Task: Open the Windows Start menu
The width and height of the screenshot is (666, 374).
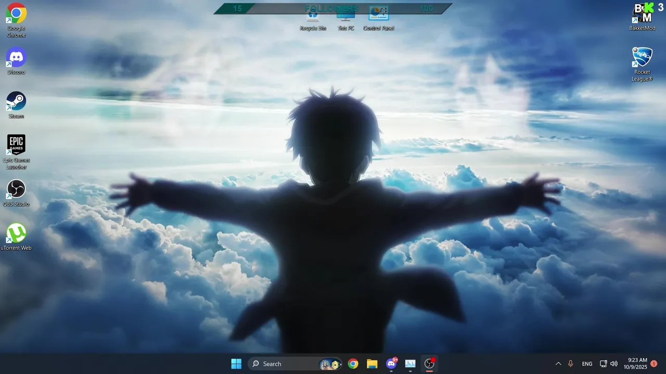Action: click(236, 364)
